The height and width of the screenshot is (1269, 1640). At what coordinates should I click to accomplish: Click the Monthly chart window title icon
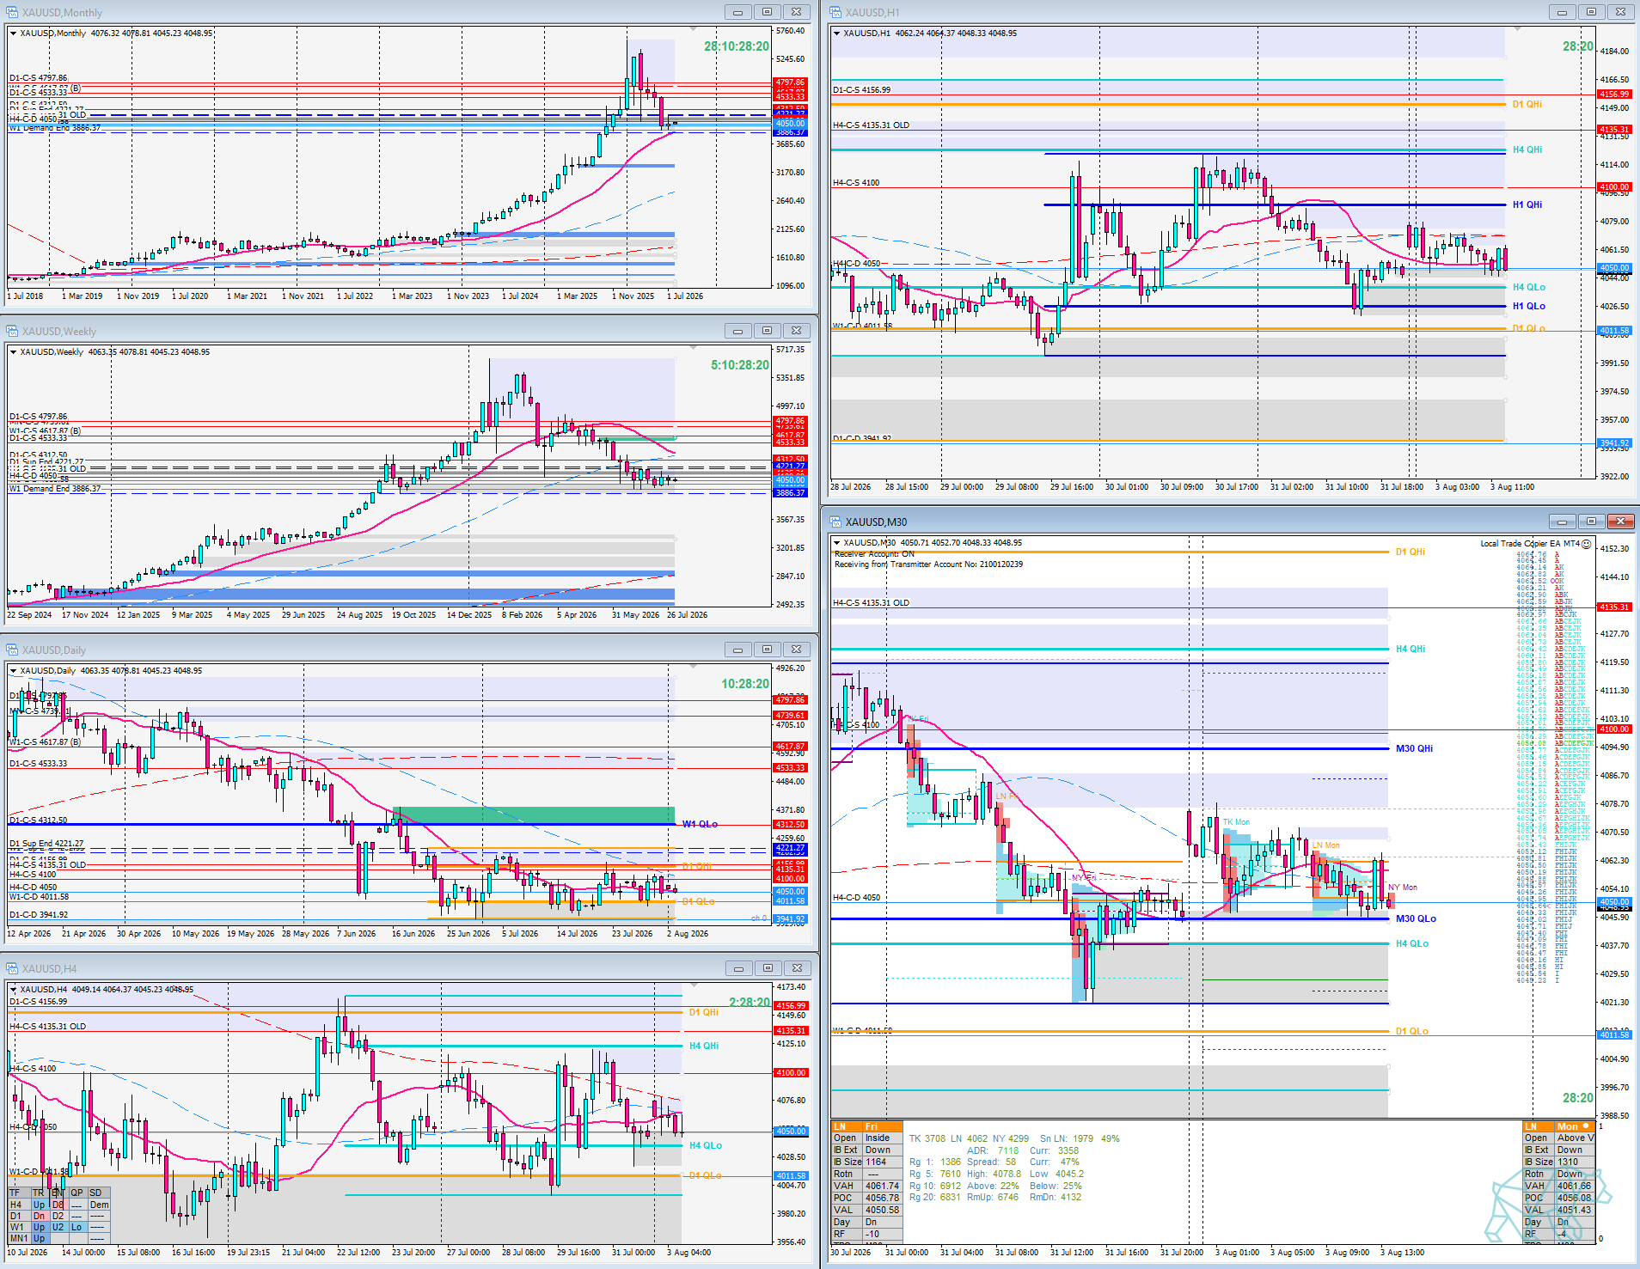click(x=11, y=12)
